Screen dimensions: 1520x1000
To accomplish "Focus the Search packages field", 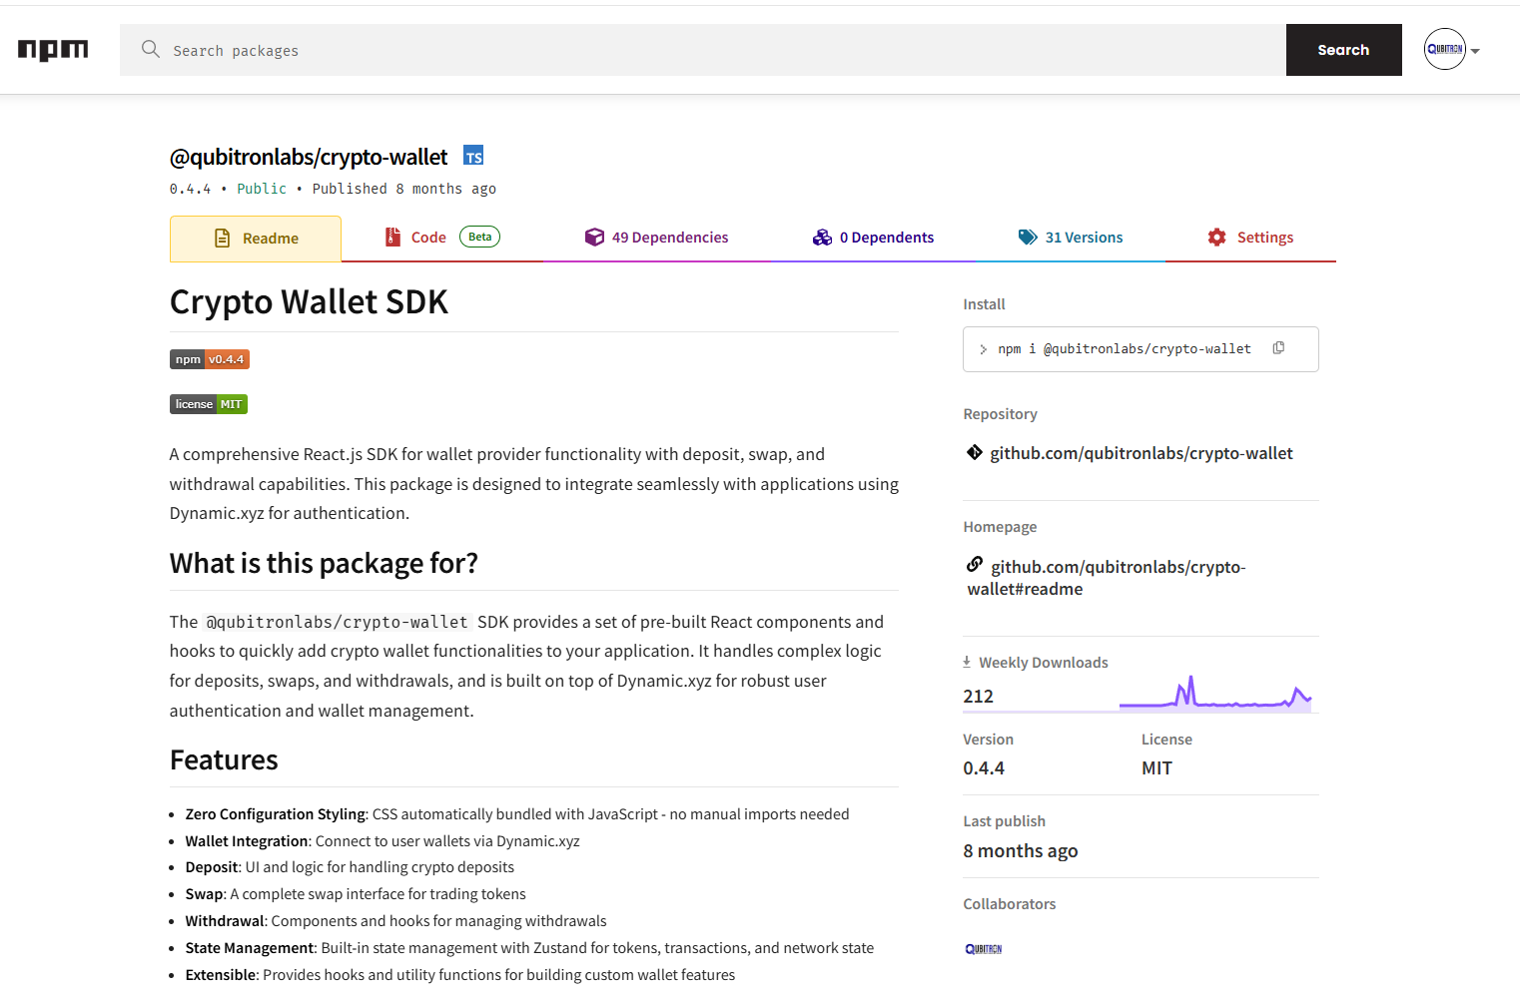I will click(x=703, y=50).
